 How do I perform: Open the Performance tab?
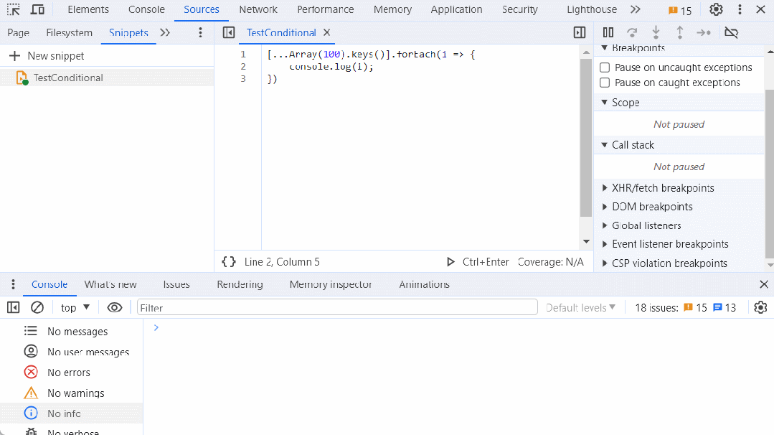(x=325, y=9)
